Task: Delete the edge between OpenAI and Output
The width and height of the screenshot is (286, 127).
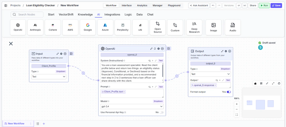Action: (177, 76)
